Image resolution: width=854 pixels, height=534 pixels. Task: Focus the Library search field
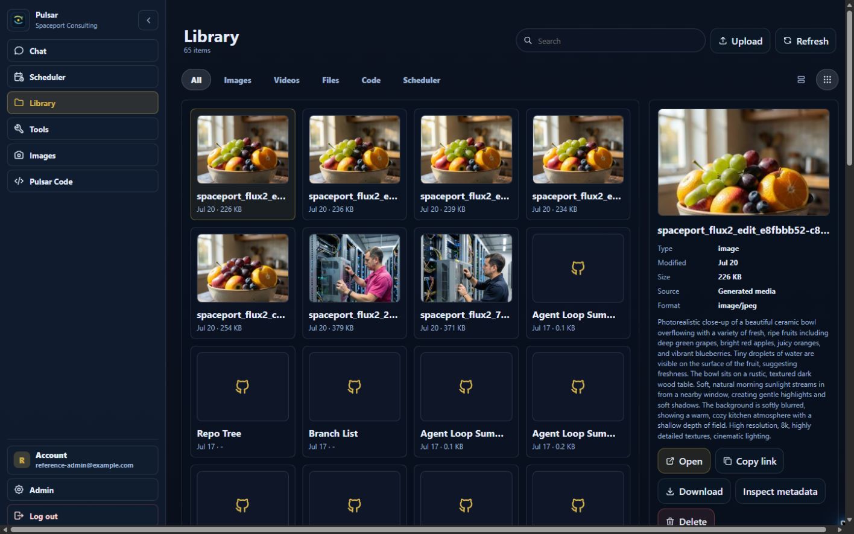pos(610,40)
